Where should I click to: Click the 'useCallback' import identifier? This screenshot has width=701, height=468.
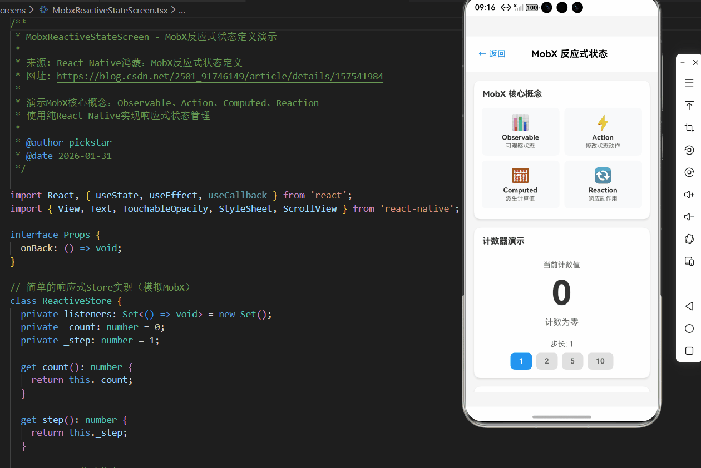pos(238,195)
